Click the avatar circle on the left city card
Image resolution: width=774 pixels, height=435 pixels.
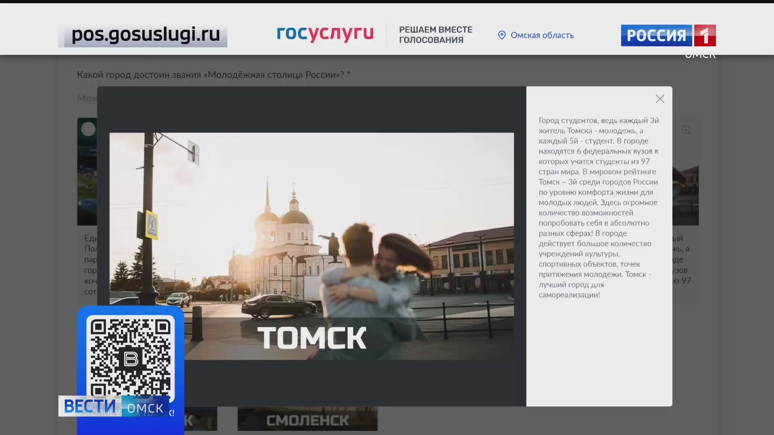point(88,128)
